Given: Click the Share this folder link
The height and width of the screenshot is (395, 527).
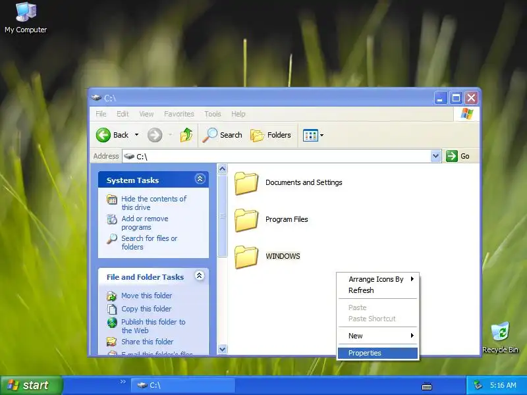Looking at the screenshot, I should [x=147, y=342].
